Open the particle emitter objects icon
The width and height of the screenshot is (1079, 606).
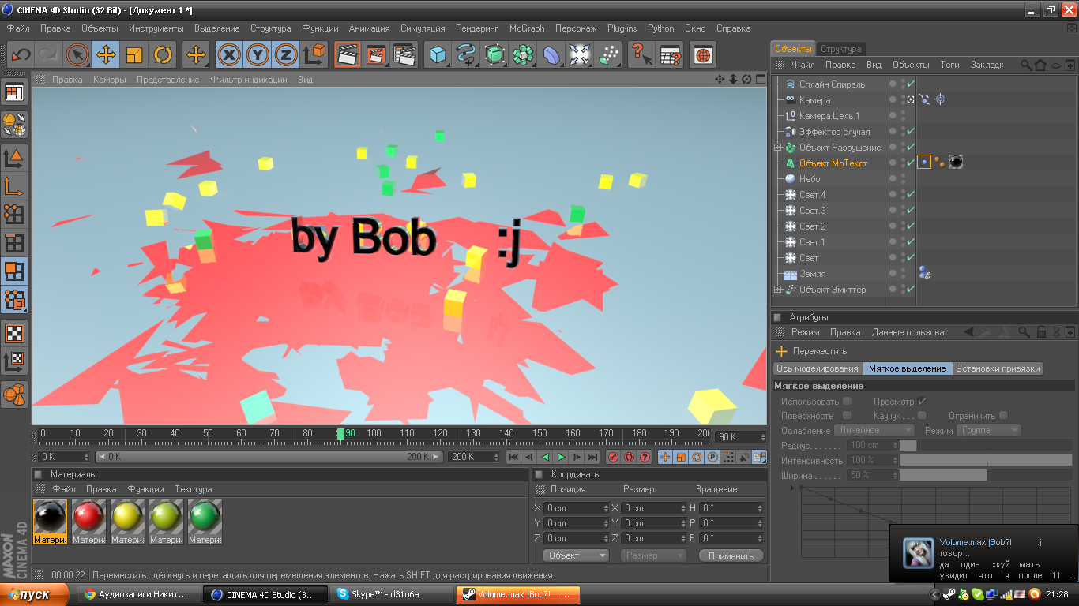click(x=608, y=54)
